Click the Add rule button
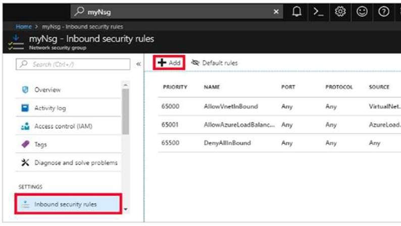This screenshot has height=226, width=401. coord(169,63)
